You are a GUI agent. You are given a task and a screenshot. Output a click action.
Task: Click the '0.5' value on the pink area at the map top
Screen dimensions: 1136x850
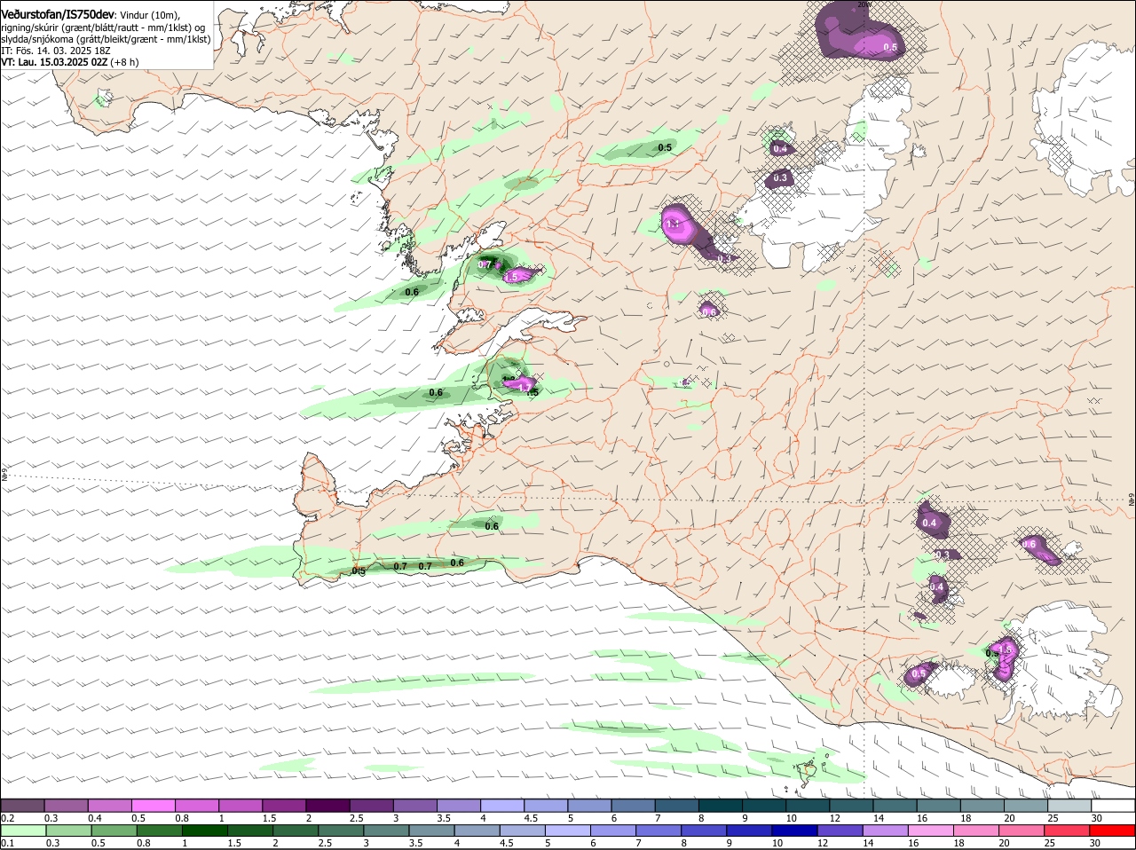point(890,47)
